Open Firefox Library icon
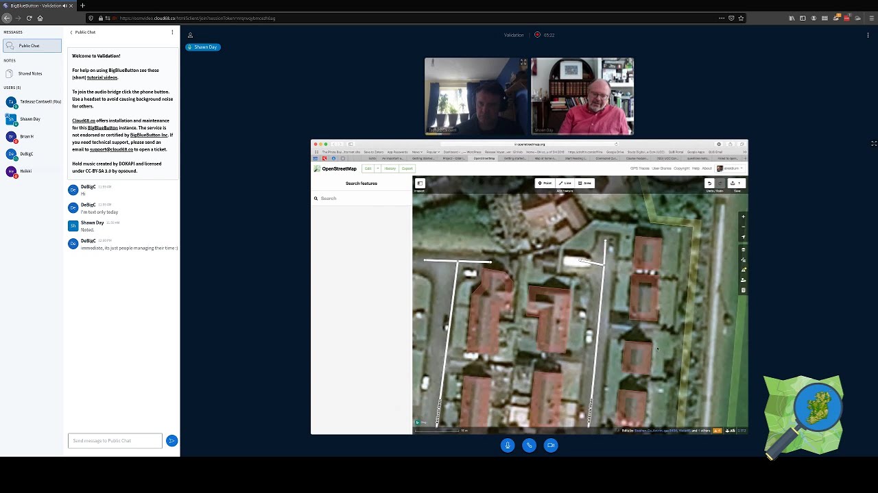 pyautogui.click(x=792, y=18)
